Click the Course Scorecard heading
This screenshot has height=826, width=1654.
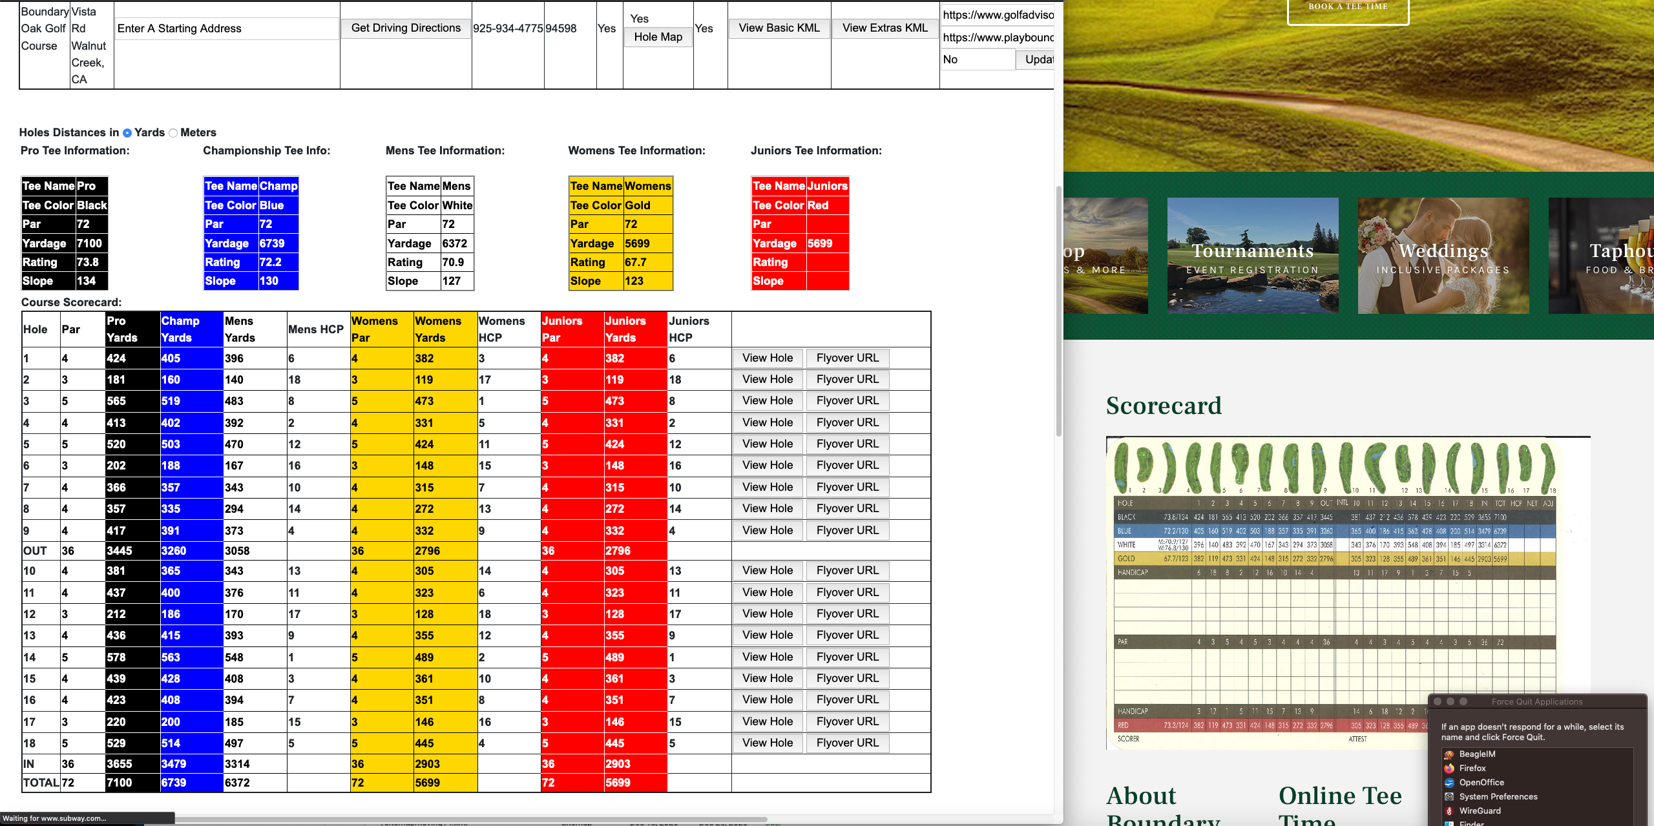pyautogui.click(x=71, y=302)
